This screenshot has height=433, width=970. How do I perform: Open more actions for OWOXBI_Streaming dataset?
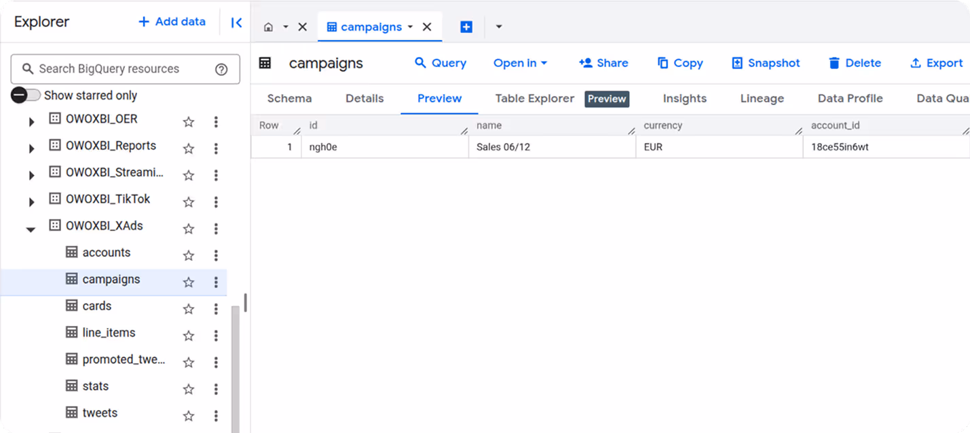[216, 176]
